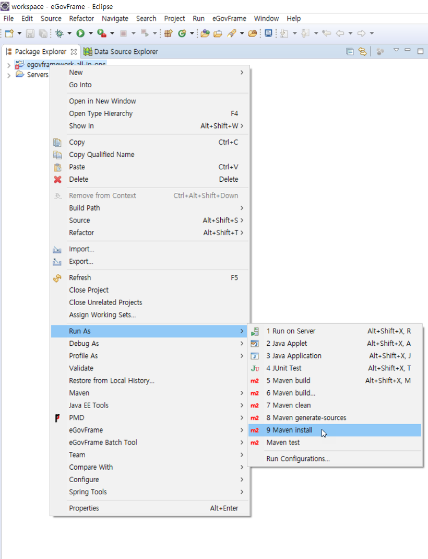Close the Package Explorer tab
The height and width of the screenshot is (559, 428).
click(74, 52)
